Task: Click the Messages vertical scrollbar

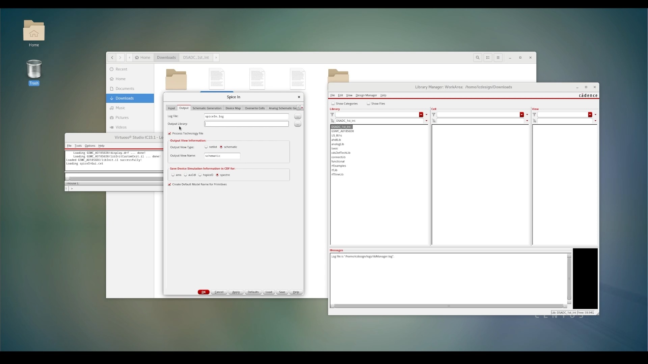Action: point(569,279)
